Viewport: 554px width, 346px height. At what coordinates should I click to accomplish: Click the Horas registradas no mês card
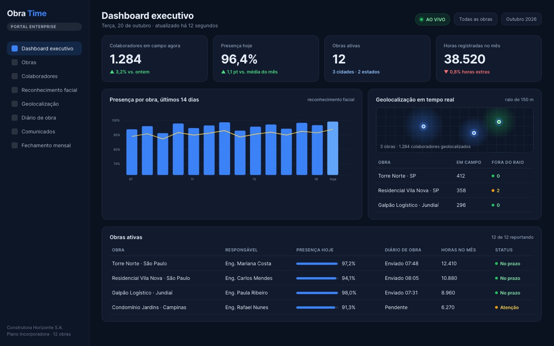(489, 58)
